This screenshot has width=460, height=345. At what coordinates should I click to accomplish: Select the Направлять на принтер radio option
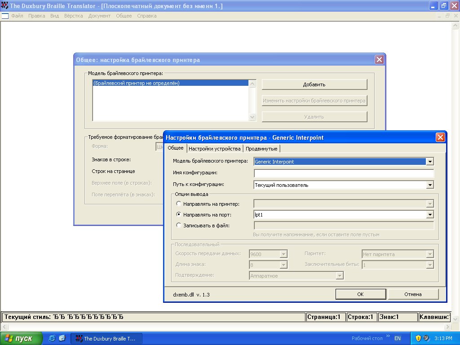178,203
